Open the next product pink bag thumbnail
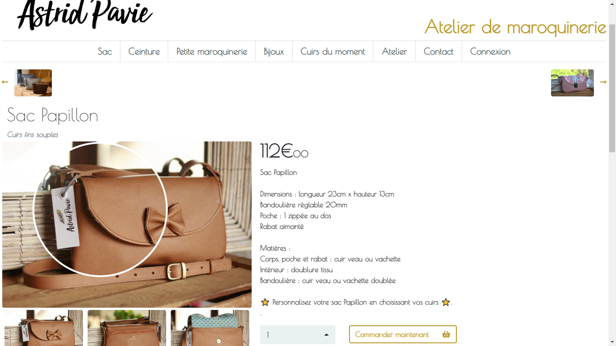 point(572,83)
